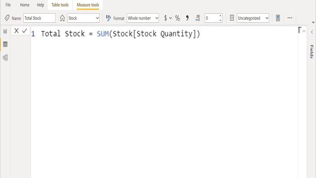This screenshot has height=178, width=316.
Task: Click the decimal places icon
Action: click(197, 18)
